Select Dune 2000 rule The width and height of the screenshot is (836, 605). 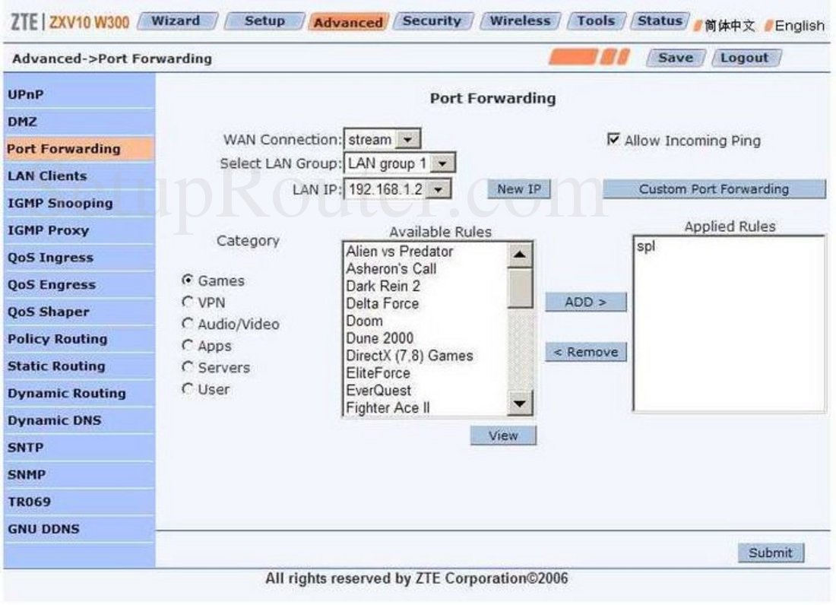click(425, 338)
